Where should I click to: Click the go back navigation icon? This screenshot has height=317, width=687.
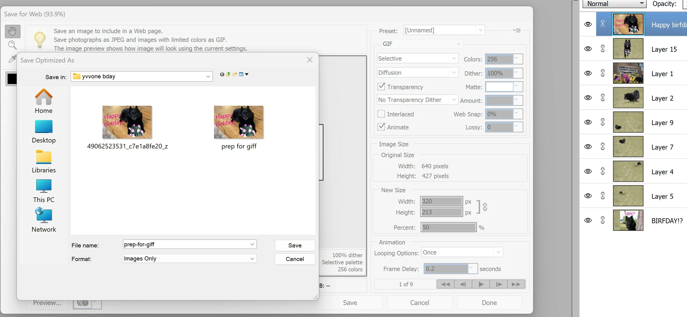[222, 74]
